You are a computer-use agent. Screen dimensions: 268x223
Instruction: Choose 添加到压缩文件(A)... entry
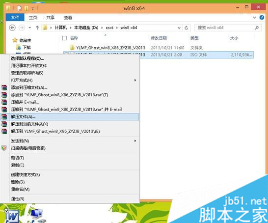point(29,87)
